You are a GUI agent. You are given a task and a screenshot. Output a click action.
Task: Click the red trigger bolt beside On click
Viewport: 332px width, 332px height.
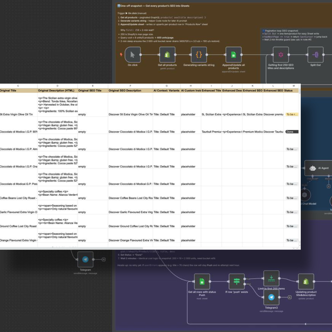(x=121, y=55)
